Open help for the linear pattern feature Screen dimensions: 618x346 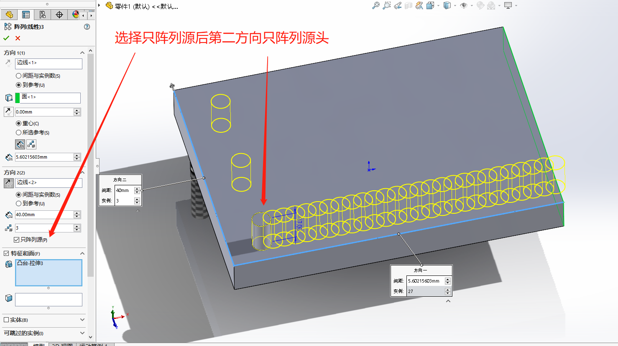pyautogui.click(x=87, y=27)
